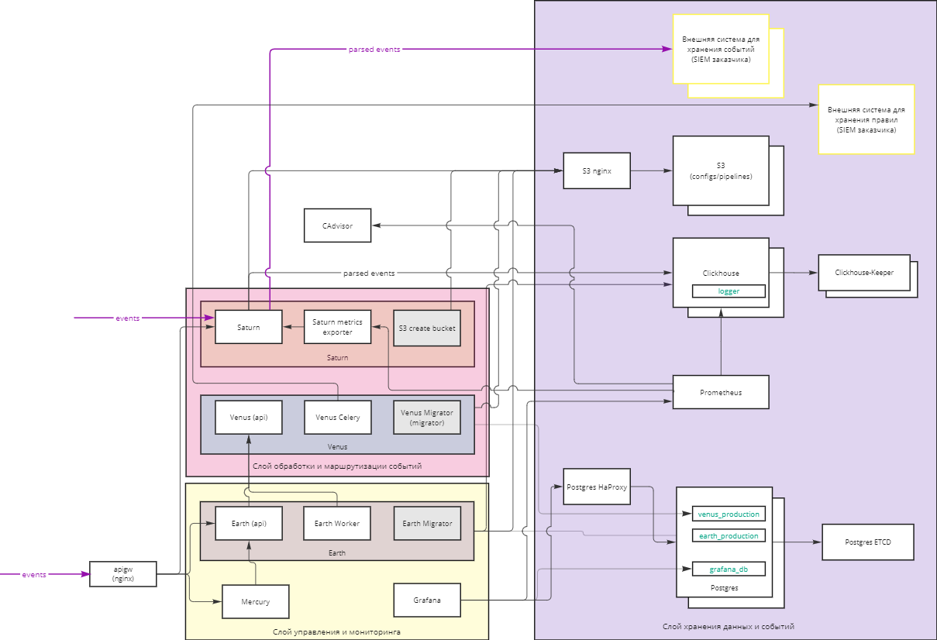
Task: Select the S3 (configs/pipelines) box
Action: (x=721, y=170)
